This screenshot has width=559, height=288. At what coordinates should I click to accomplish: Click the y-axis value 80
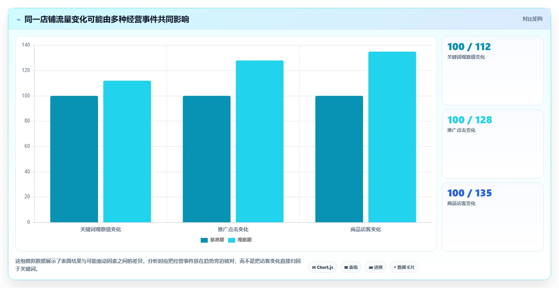click(27, 121)
